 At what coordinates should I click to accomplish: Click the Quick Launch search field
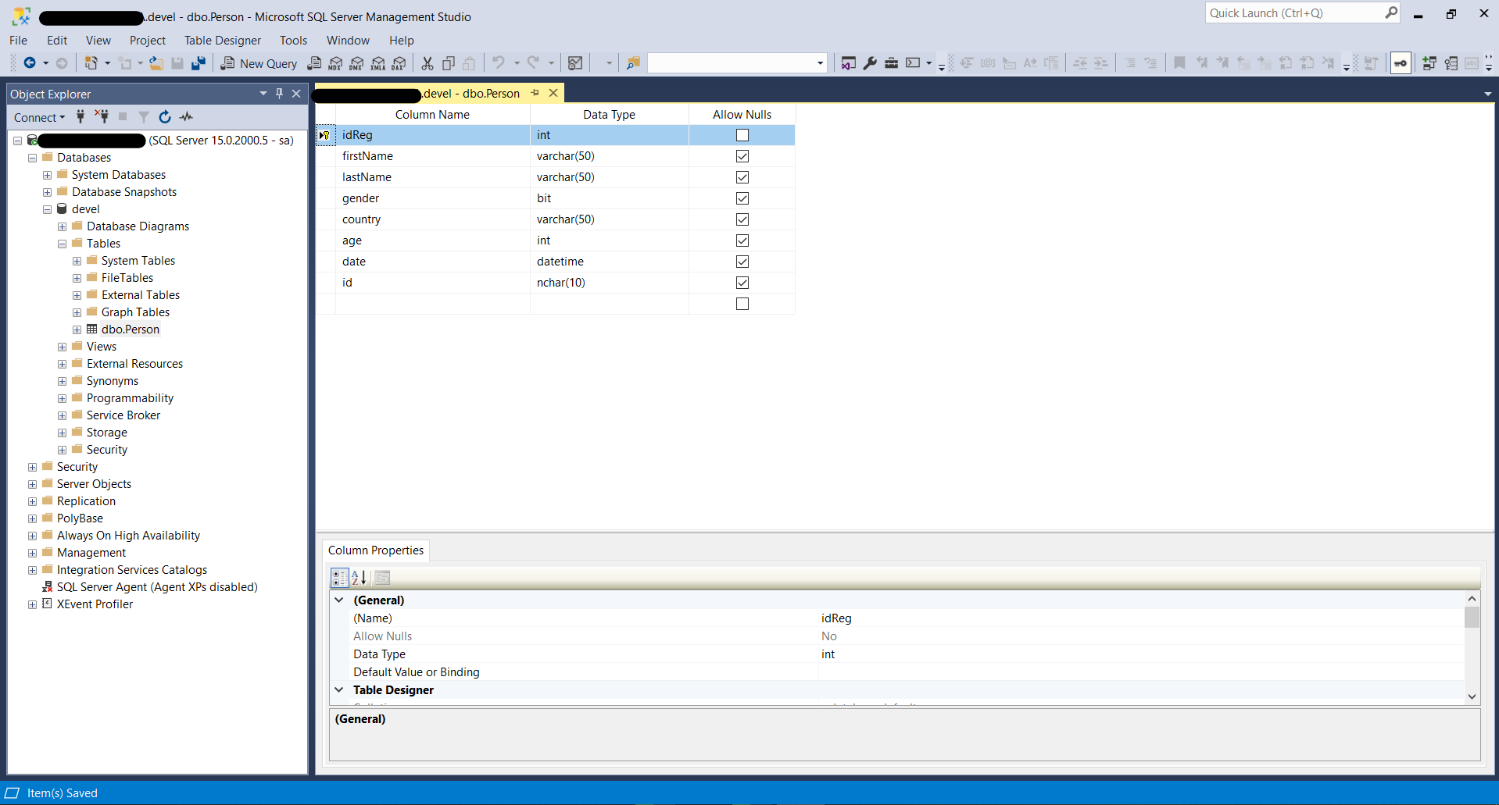[x=1293, y=13]
